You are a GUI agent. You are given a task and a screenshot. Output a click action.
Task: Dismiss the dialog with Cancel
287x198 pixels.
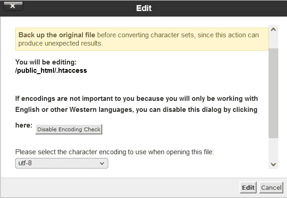271,187
